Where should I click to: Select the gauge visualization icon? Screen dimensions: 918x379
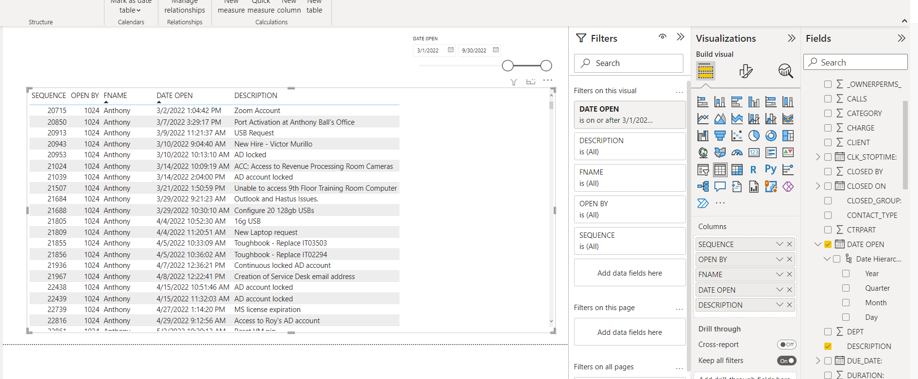click(737, 152)
